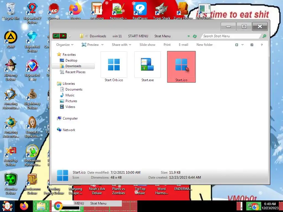This screenshot has width=283, height=212.
Task: Click the search magnifier icon
Action: pyautogui.click(x=264, y=36)
